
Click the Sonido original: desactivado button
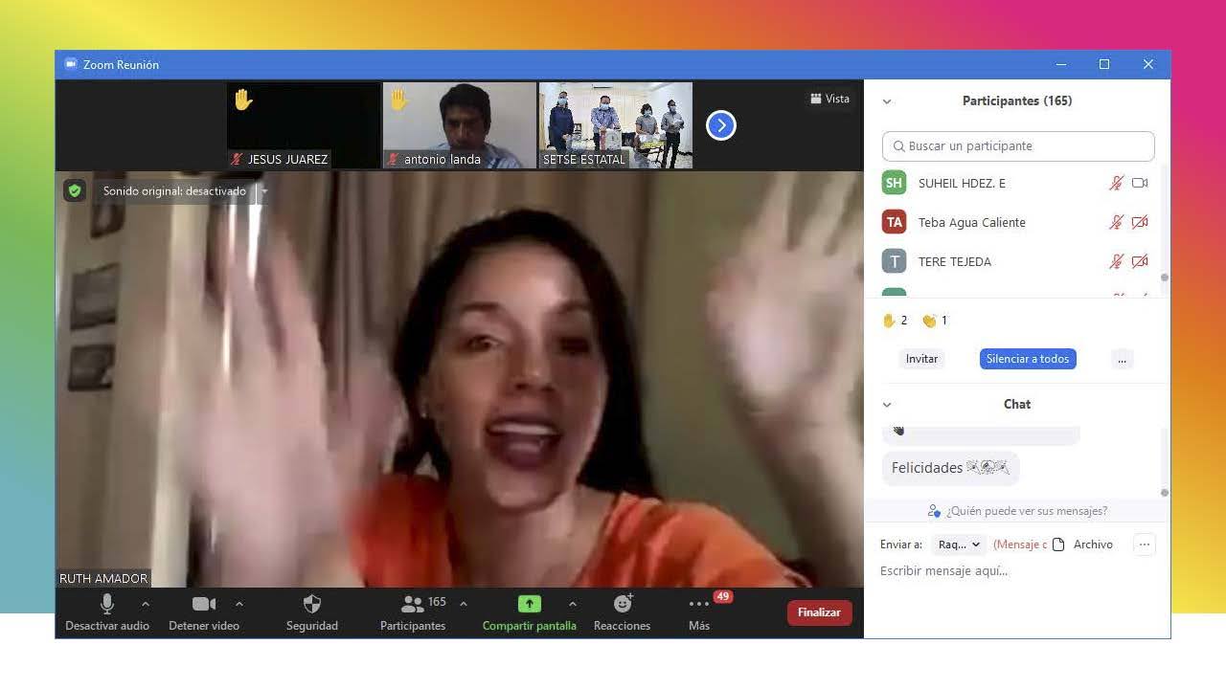coord(174,191)
